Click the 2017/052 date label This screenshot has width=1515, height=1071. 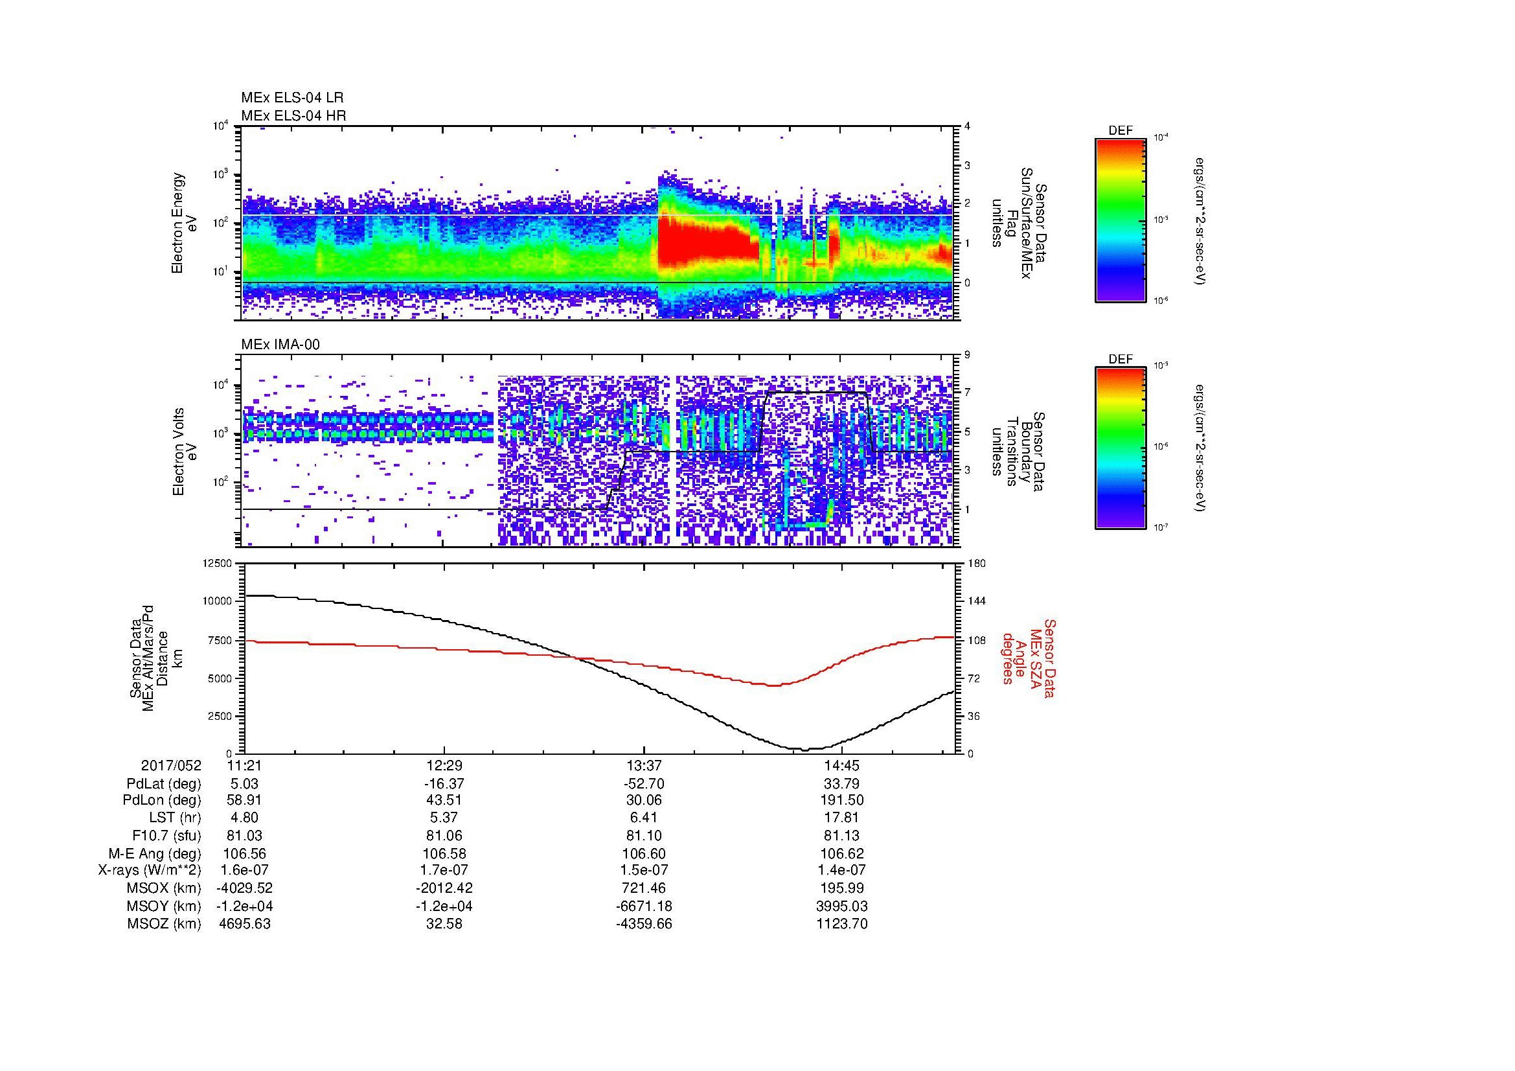coord(171,765)
